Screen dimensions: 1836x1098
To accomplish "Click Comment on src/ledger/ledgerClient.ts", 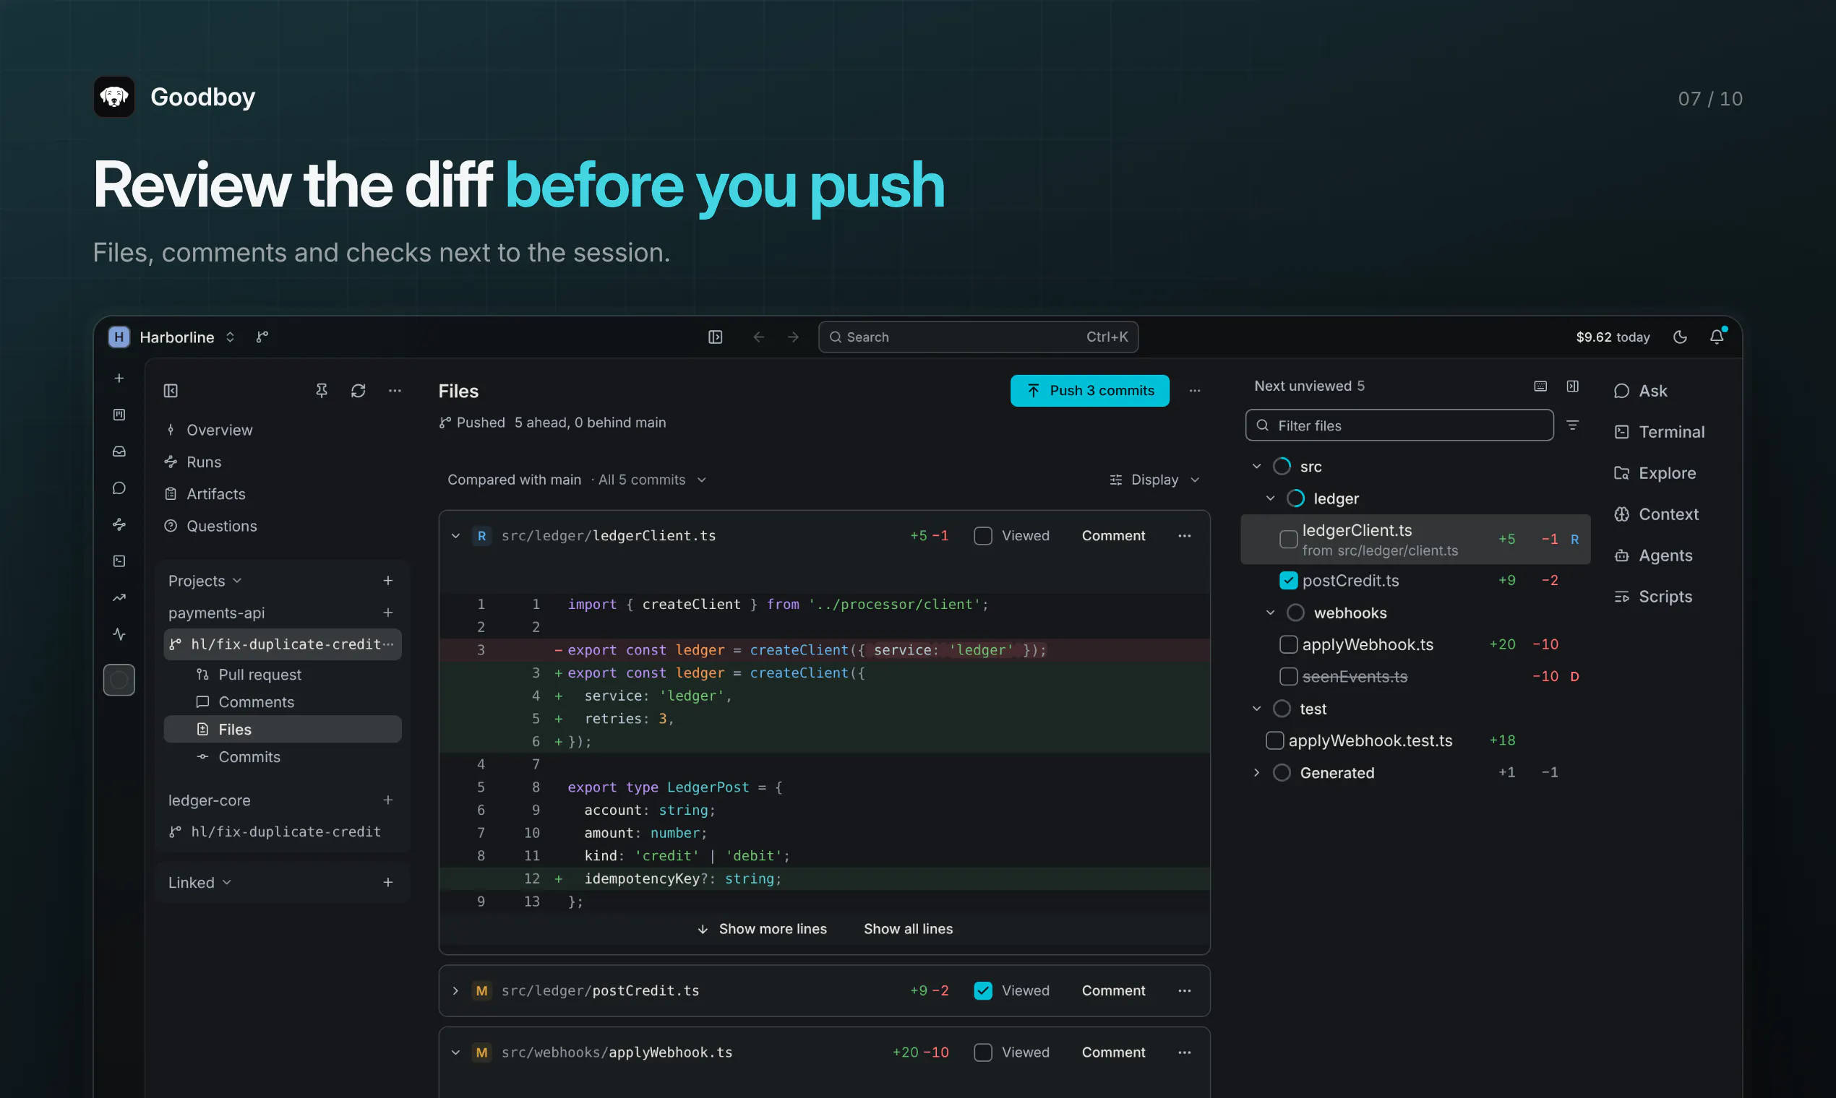I will (1112, 535).
